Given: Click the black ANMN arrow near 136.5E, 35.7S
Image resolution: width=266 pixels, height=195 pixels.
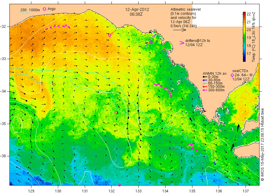Looking at the screenshot, I should click(232, 147).
